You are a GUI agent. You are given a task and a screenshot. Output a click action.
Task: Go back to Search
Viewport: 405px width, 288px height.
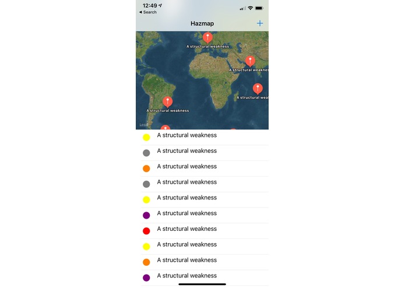tap(148, 12)
